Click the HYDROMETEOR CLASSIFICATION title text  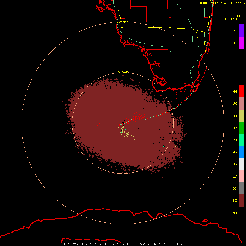tap(96, 244)
